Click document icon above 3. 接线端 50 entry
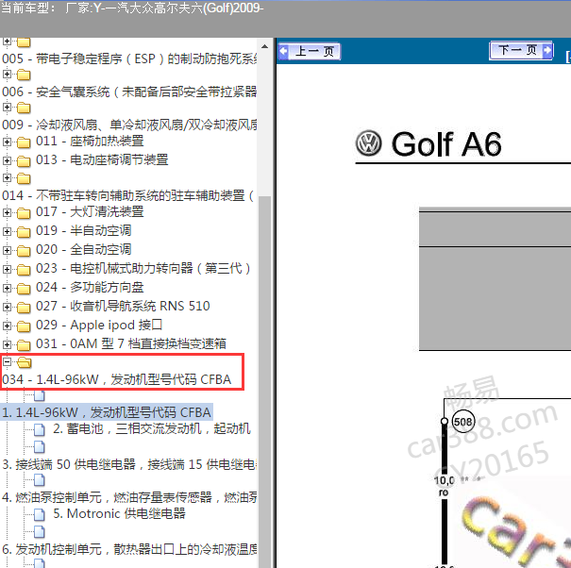Image resolution: width=571 pixels, height=568 pixels. (40, 446)
